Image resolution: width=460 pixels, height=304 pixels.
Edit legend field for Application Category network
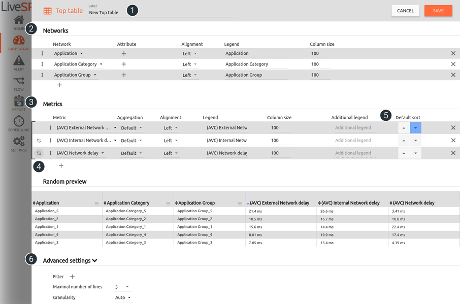256,64
